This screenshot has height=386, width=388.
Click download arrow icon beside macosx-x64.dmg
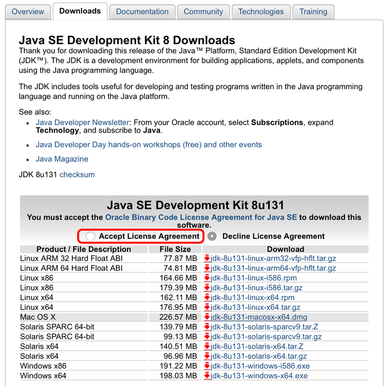pyautogui.click(x=207, y=317)
